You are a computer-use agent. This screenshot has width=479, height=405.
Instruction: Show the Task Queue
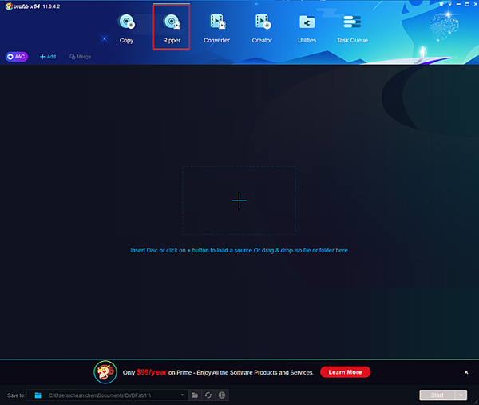[352, 29]
